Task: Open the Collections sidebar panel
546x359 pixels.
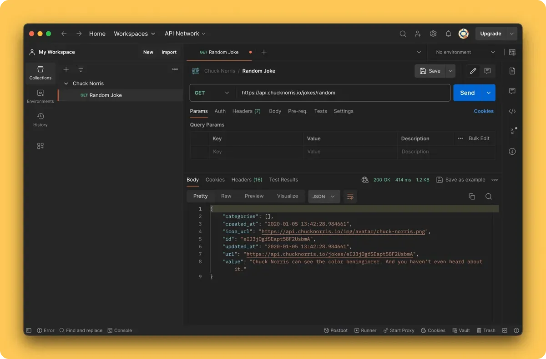Action: pos(40,73)
